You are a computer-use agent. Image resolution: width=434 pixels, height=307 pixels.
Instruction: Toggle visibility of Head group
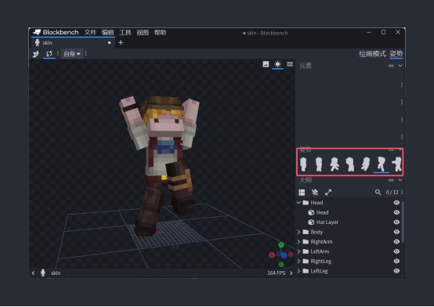pyautogui.click(x=396, y=203)
